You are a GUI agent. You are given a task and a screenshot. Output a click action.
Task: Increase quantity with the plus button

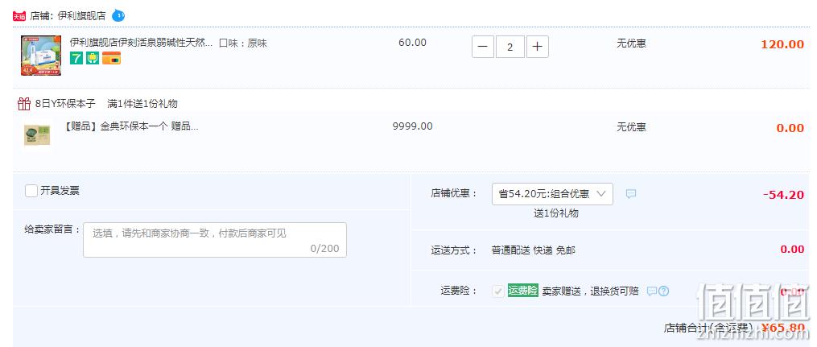point(537,47)
